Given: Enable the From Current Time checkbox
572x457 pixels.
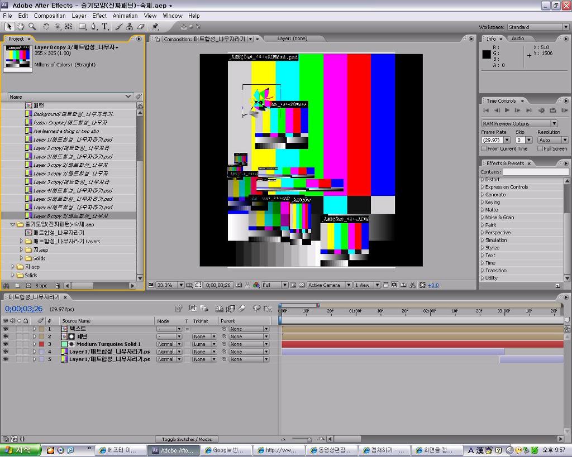Looking at the screenshot, I should point(484,149).
